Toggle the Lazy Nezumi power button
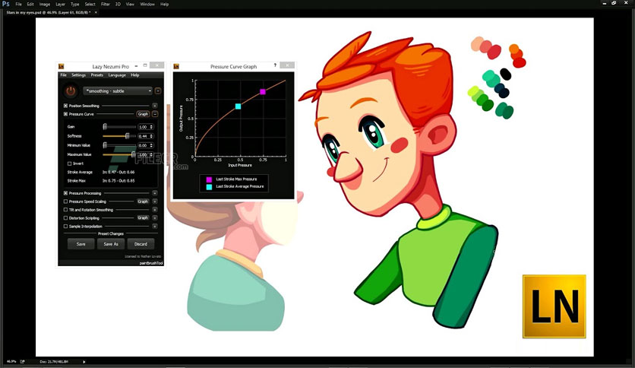 point(71,91)
